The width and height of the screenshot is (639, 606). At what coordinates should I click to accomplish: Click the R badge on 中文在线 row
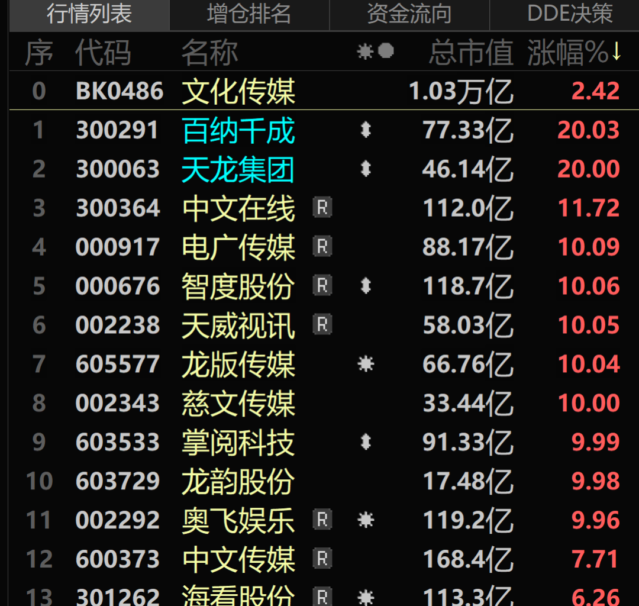tap(322, 208)
